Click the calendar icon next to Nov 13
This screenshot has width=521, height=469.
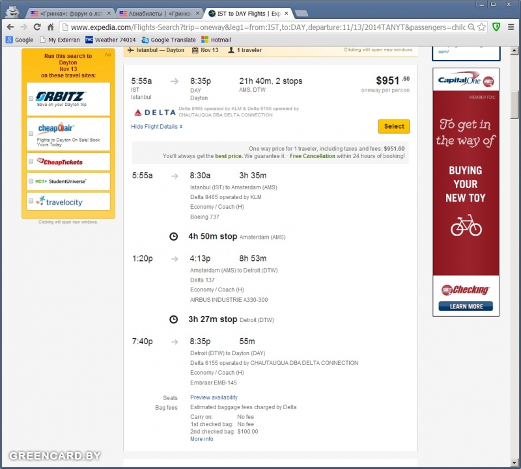point(195,50)
